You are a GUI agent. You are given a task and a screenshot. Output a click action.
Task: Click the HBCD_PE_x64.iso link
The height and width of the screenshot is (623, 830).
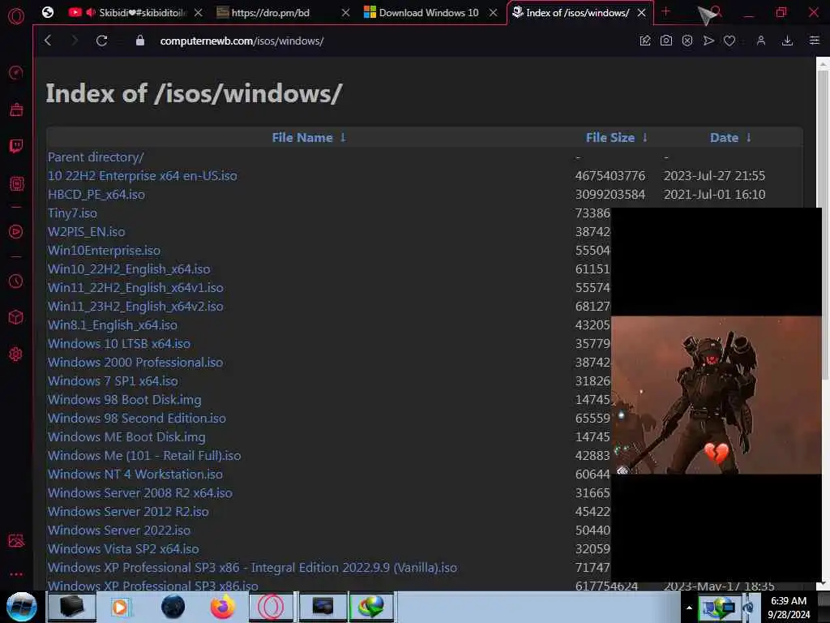pos(96,195)
